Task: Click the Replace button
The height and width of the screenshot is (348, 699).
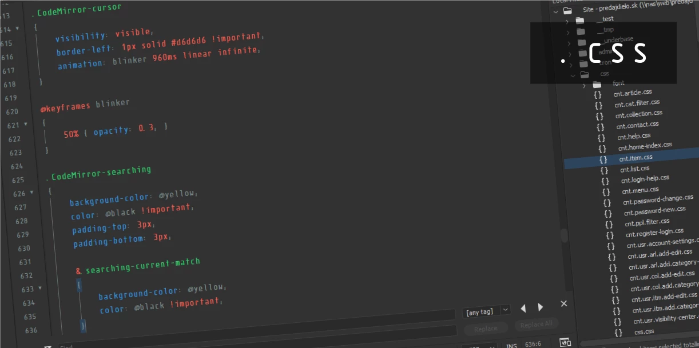Action: tap(486, 329)
